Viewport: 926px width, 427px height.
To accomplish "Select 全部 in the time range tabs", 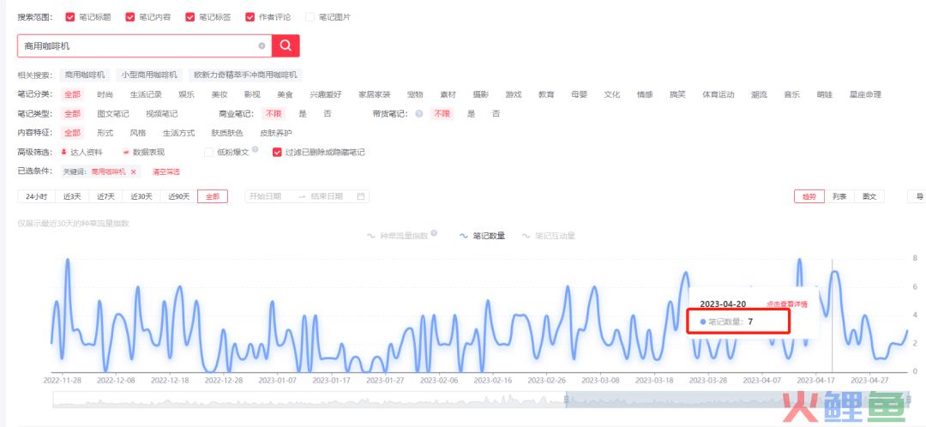I will pyautogui.click(x=213, y=196).
